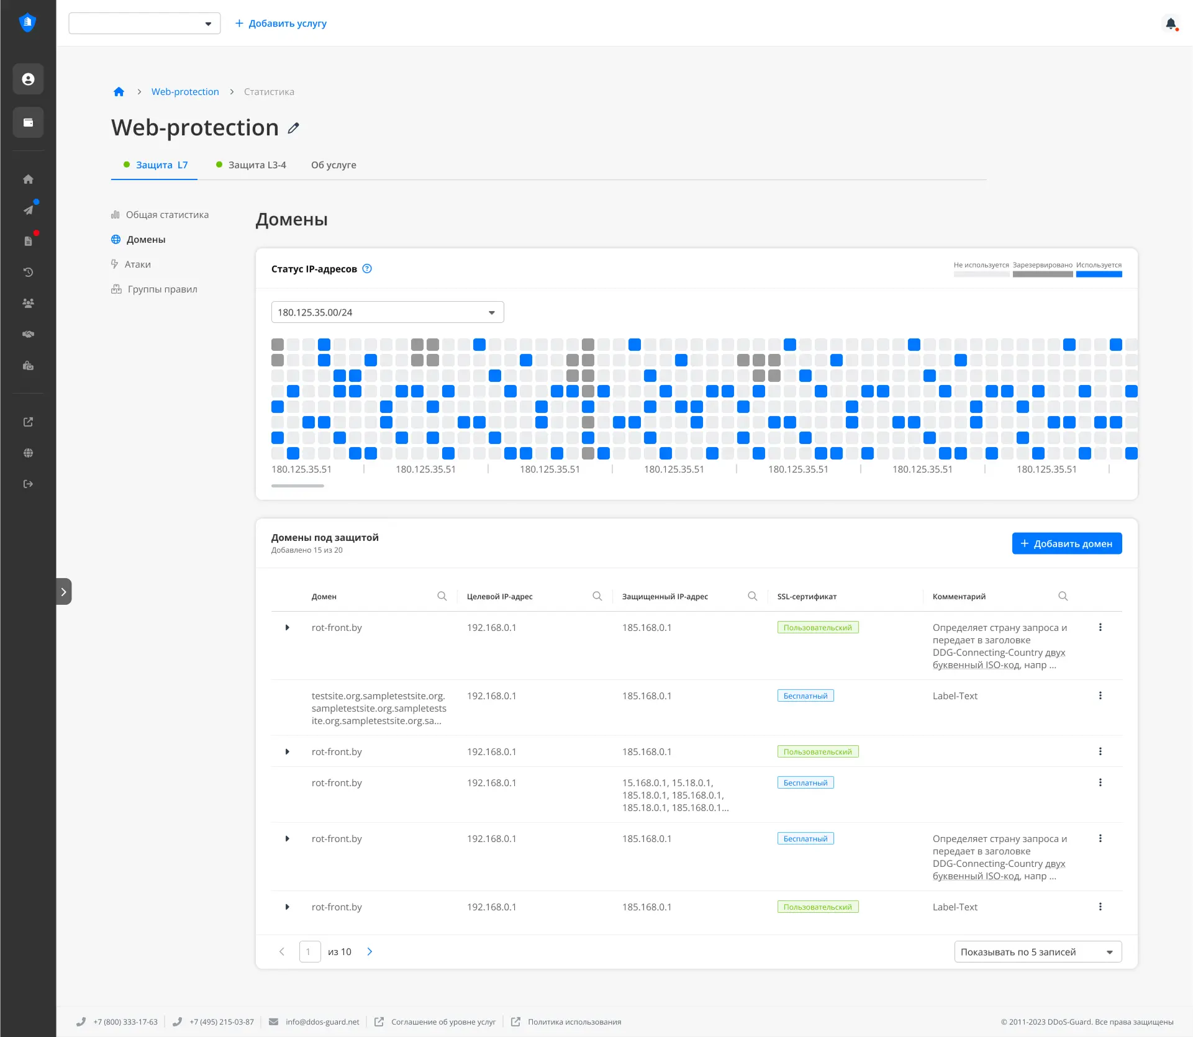Screen dimensions: 1193x1037
Task: Open the rocket icon with blue dot
Action: 28,210
